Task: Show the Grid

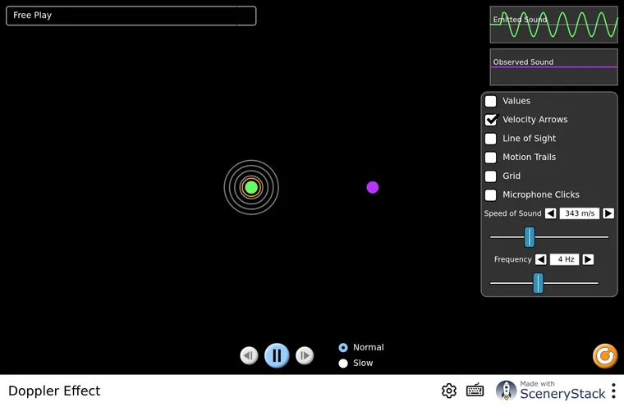Action: (491, 176)
